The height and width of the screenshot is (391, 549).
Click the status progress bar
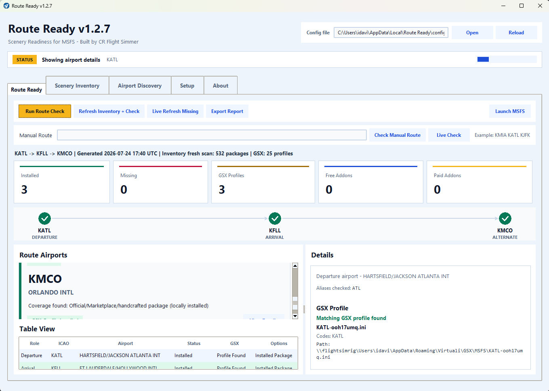click(x=507, y=59)
